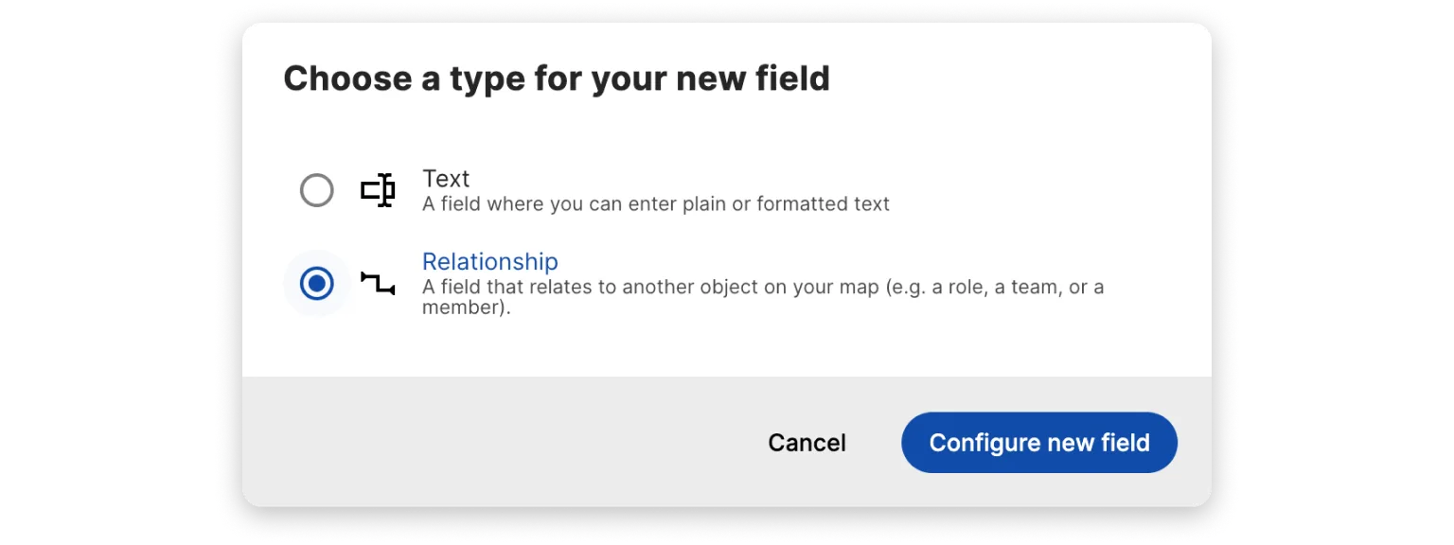The image size is (1454, 545).
Task: Select the Text radio button
Action: click(x=316, y=190)
